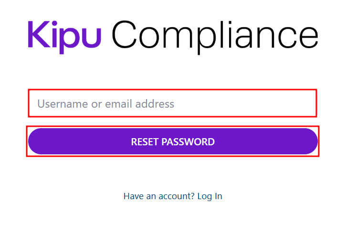
Task: Choose Log In next to 'Have an account?'
Action: [x=209, y=196]
